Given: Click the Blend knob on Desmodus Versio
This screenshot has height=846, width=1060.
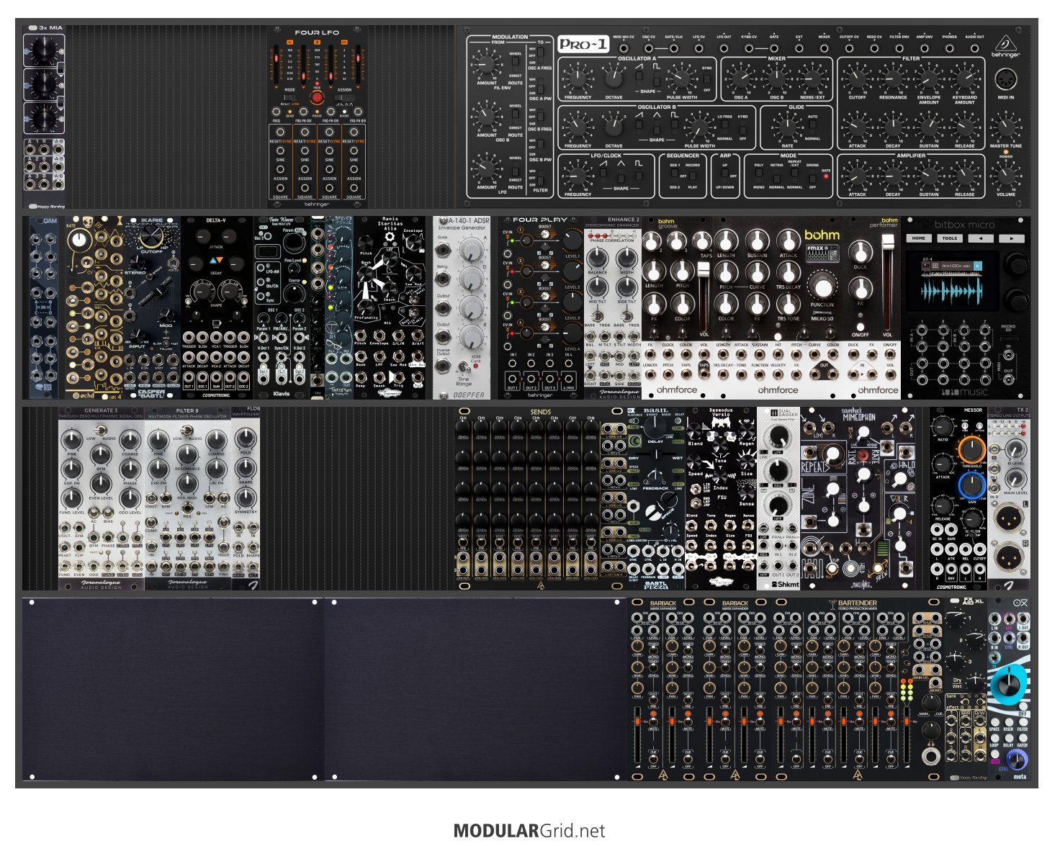Looking at the screenshot, I should pos(695,432).
